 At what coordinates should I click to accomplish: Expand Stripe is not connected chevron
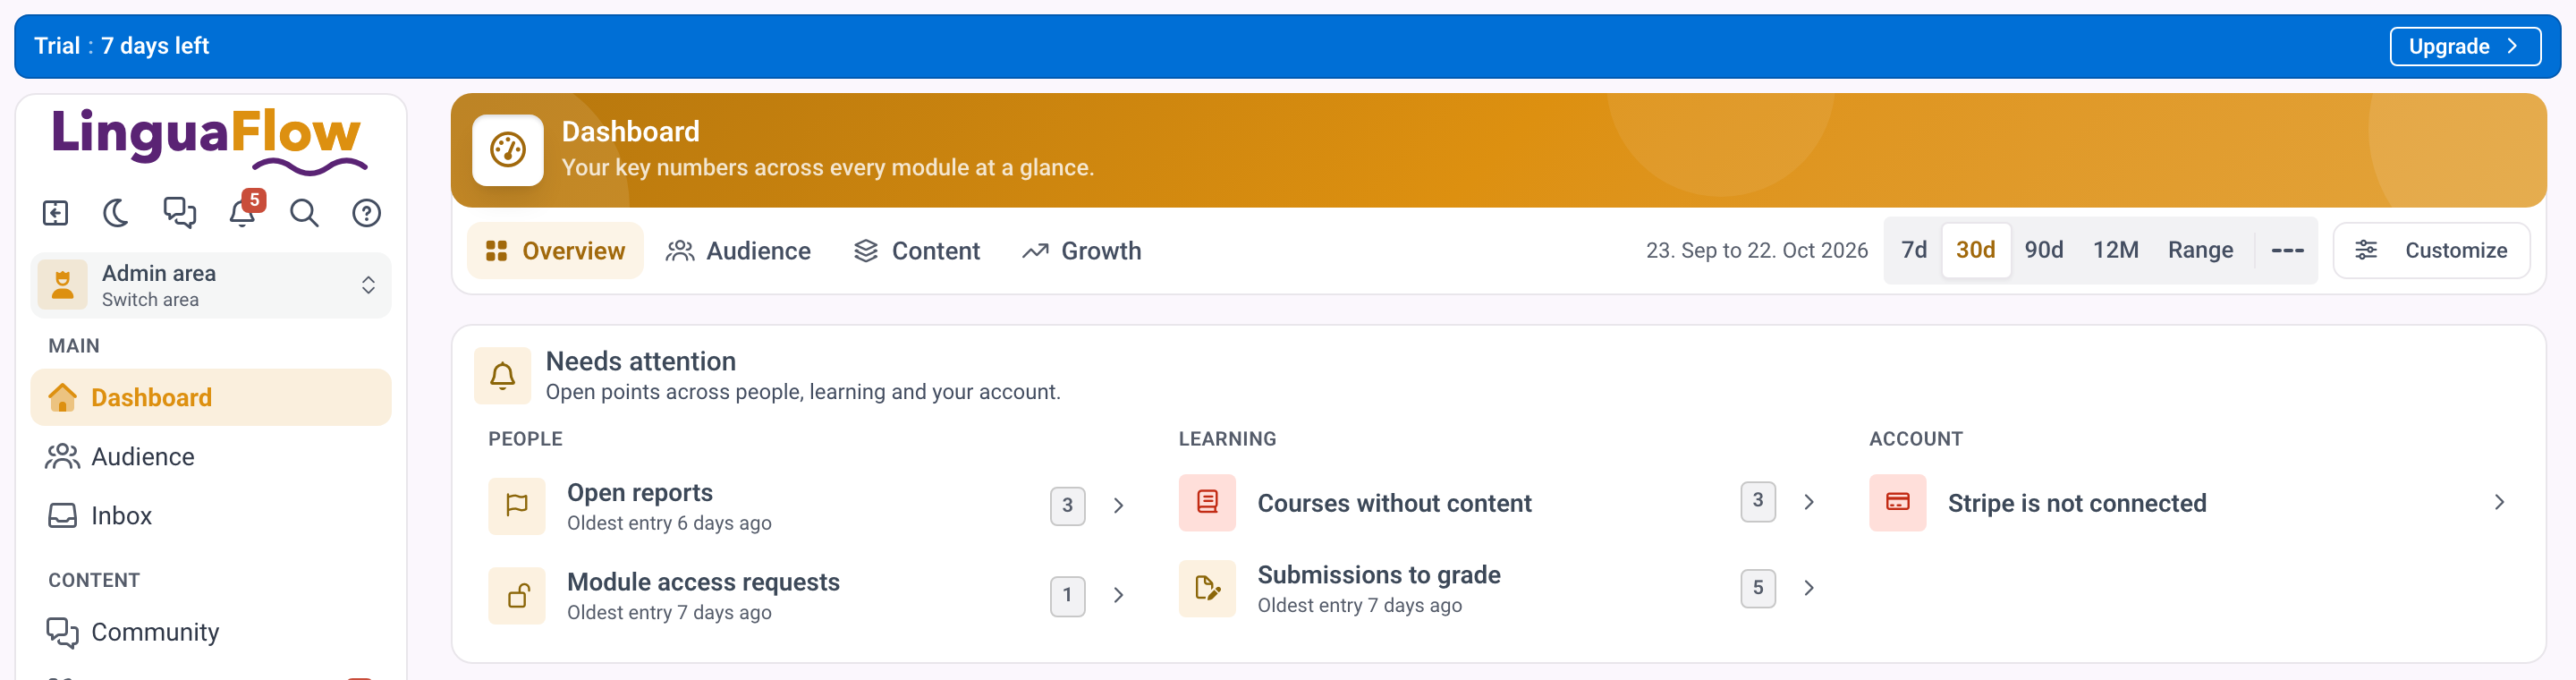tap(2499, 502)
